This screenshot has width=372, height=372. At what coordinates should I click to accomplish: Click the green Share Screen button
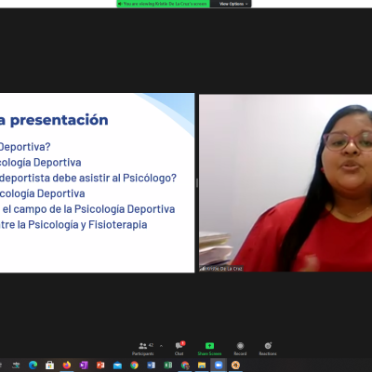209,349
